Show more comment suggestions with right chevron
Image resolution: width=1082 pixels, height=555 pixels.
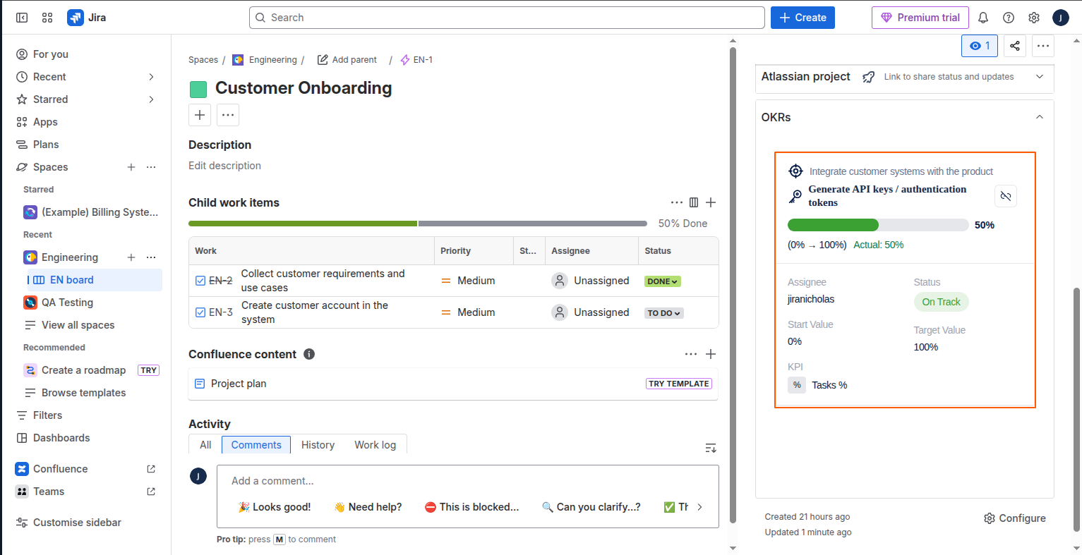click(x=699, y=507)
